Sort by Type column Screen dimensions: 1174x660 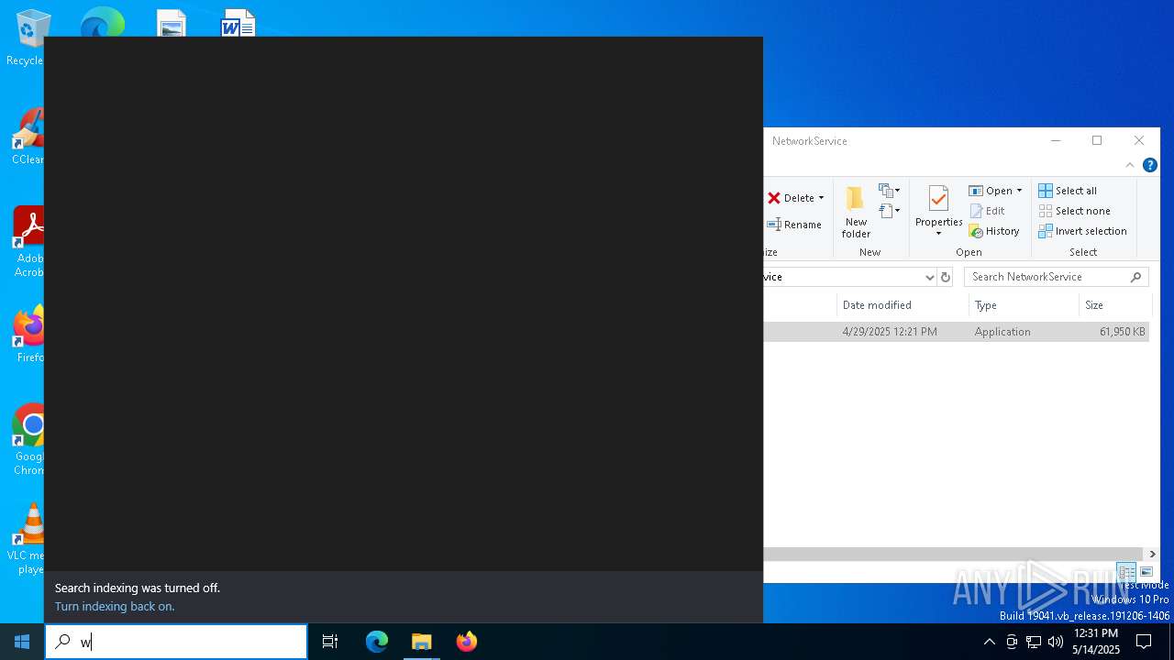[x=1024, y=305]
